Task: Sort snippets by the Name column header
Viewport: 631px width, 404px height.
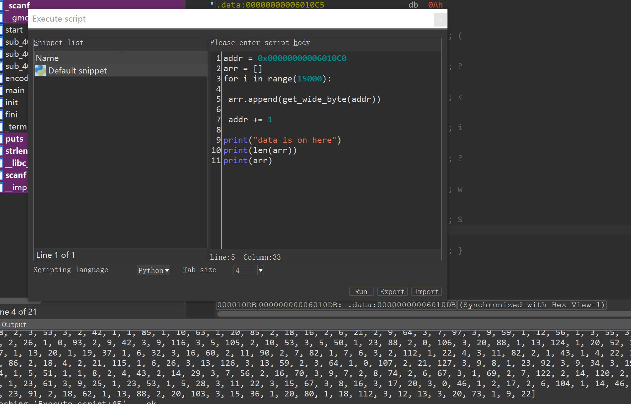Action: click(47, 58)
